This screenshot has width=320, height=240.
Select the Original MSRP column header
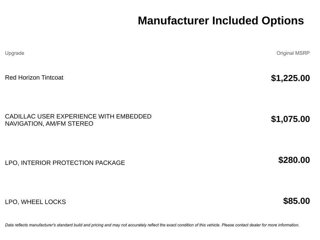click(x=293, y=53)
